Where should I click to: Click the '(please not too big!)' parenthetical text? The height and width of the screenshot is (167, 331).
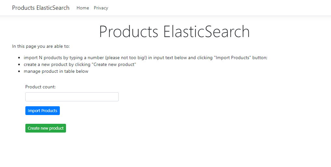(x=126, y=58)
